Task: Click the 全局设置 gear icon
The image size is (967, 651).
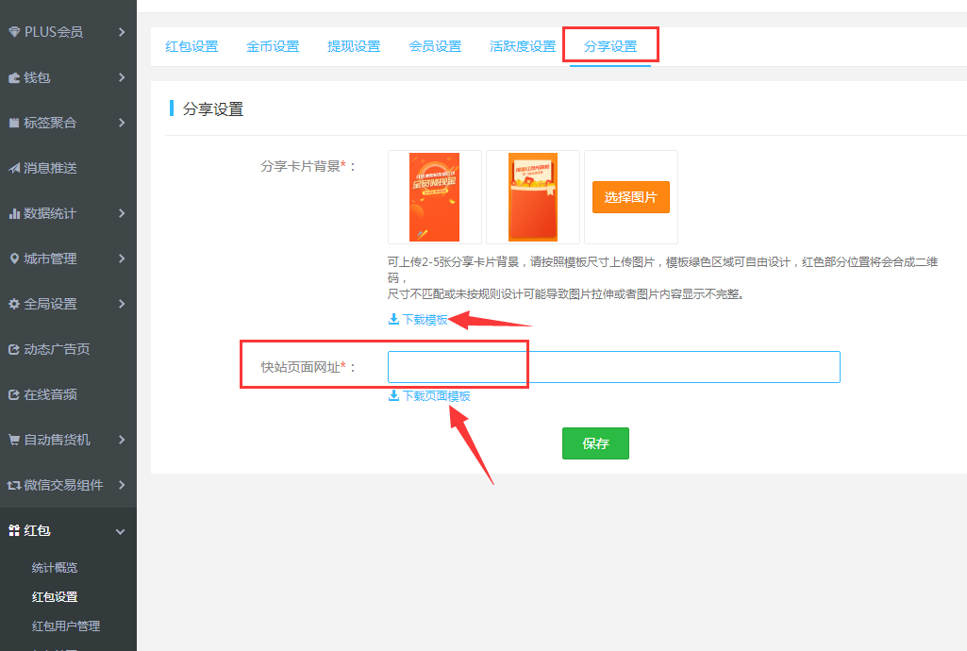Action: pos(14,304)
